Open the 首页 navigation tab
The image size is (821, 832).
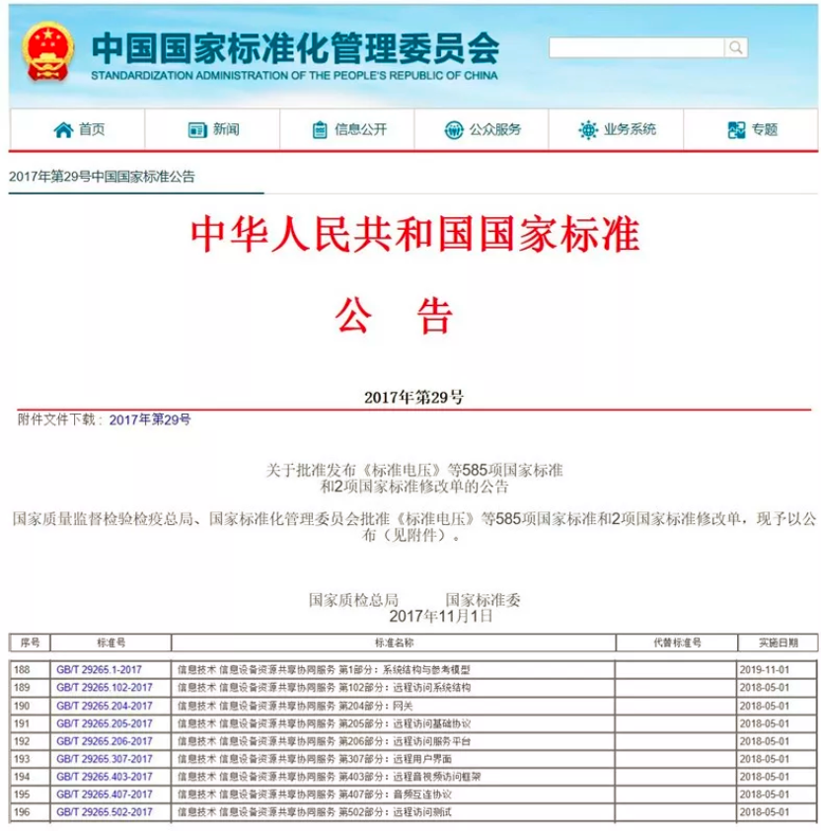coord(77,129)
